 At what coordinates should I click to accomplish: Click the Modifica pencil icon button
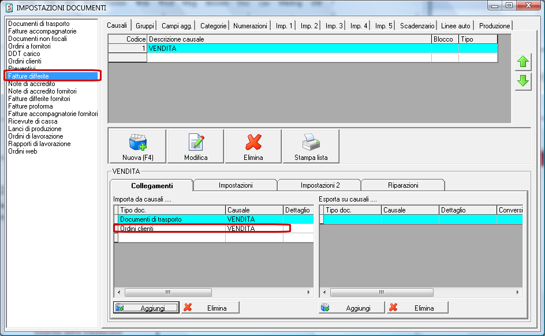[196, 146]
